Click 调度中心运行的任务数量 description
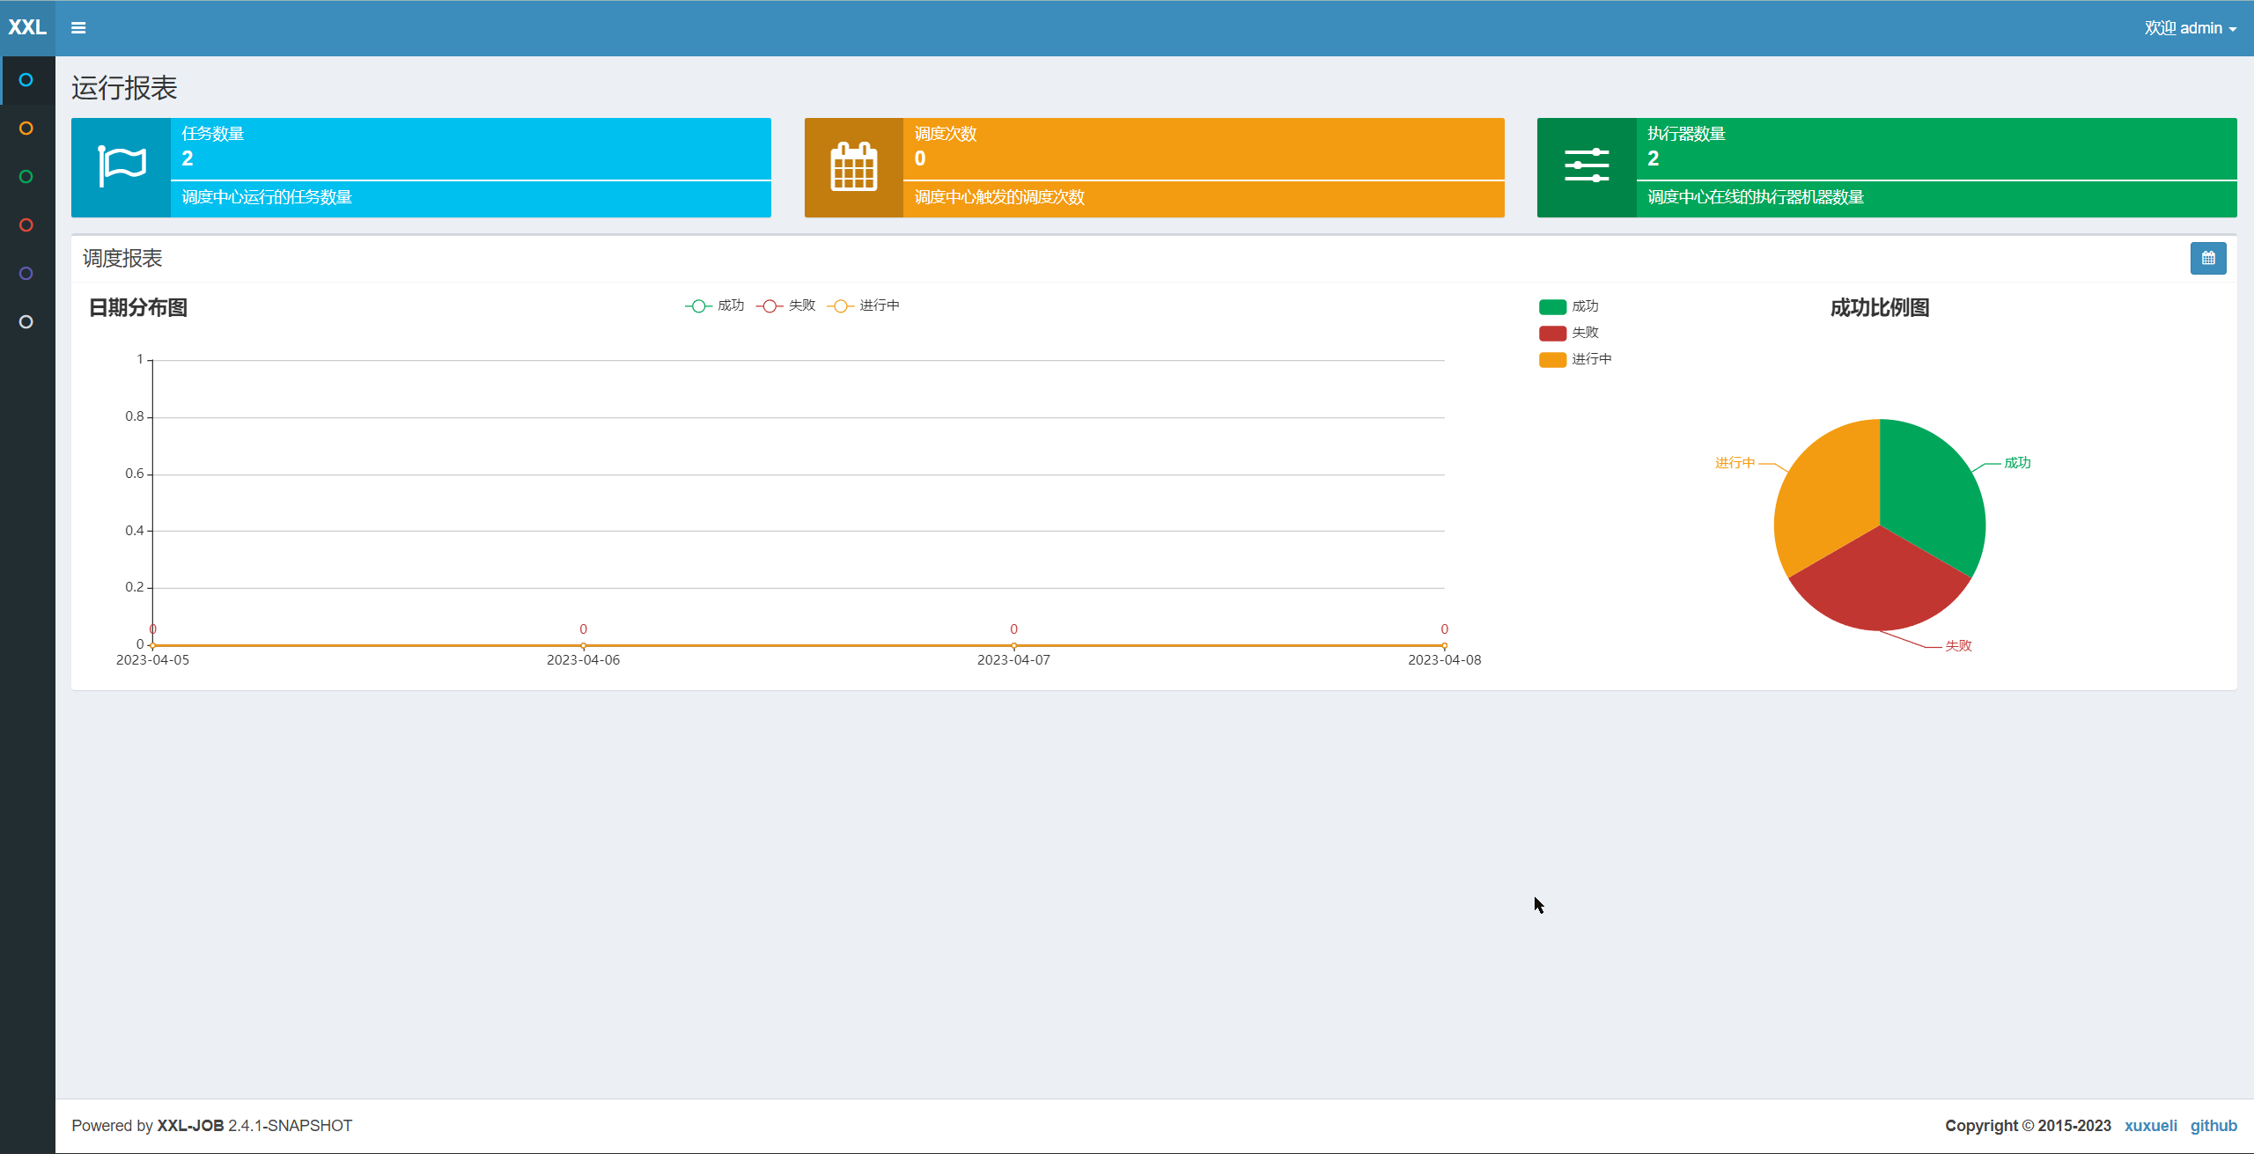The width and height of the screenshot is (2254, 1154). tap(267, 197)
